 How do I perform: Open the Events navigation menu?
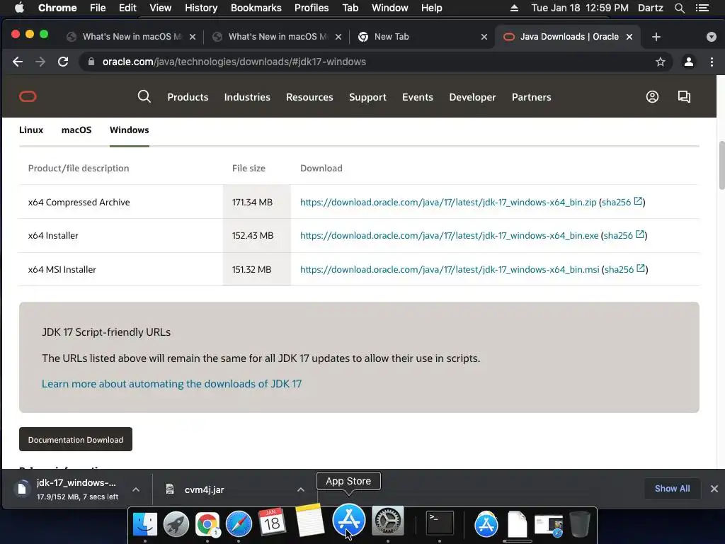click(418, 97)
